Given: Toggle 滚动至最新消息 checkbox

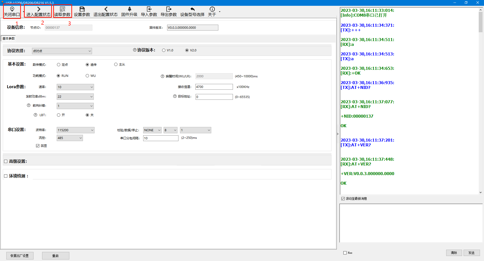Looking at the screenshot, I should coord(343,199).
